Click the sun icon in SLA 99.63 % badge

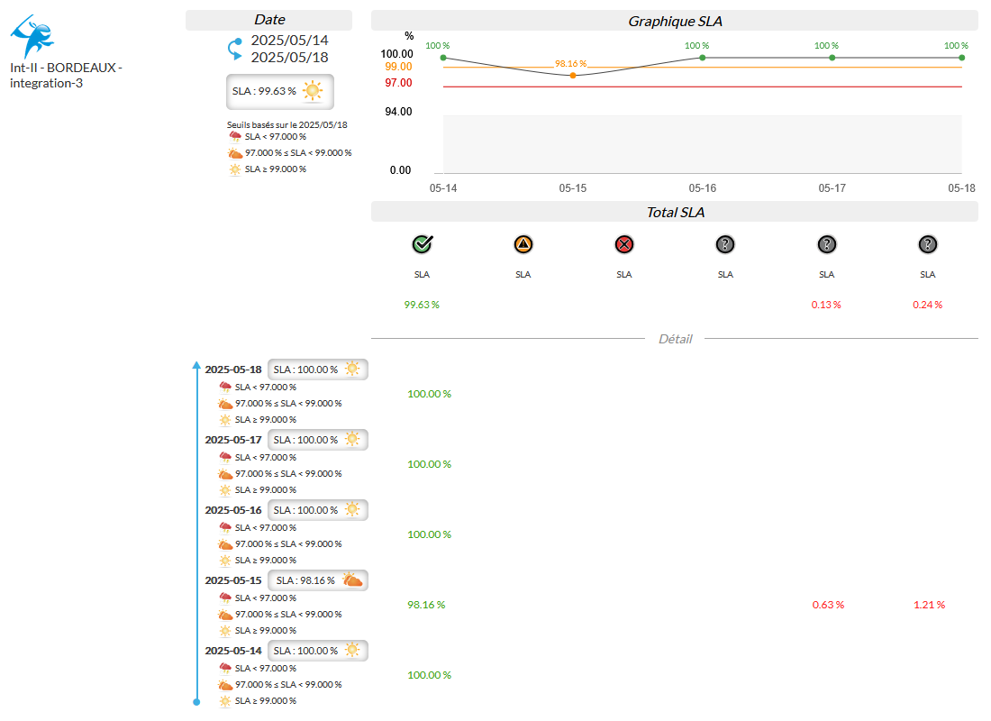coord(313,91)
